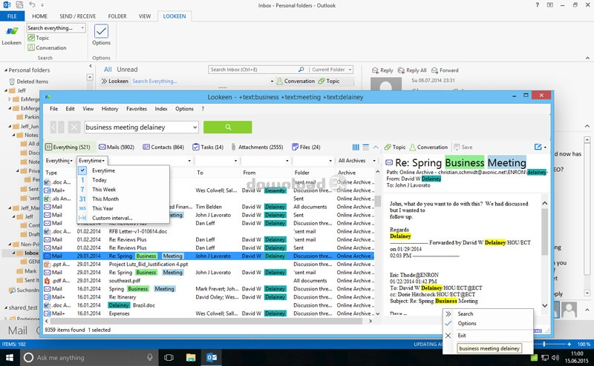This screenshot has height=366, width=594.
Task: Click Topic in the Outlook search bar
Action: 329,81
